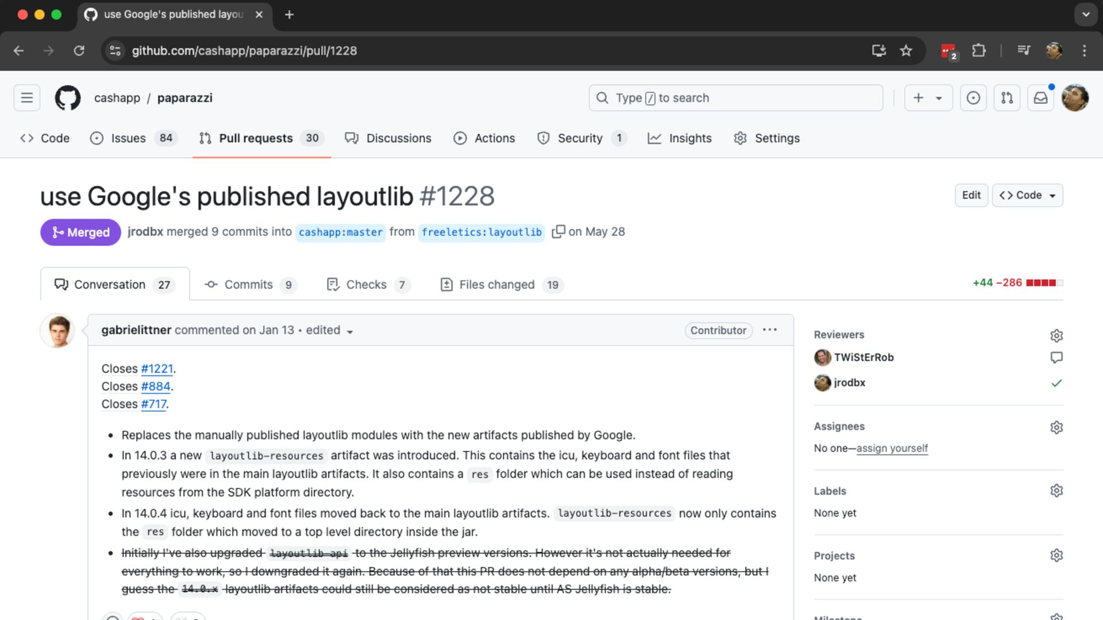The image size is (1103, 620).
Task: Open Chrome three-dot menu
Action: pyautogui.click(x=1084, y=51)
